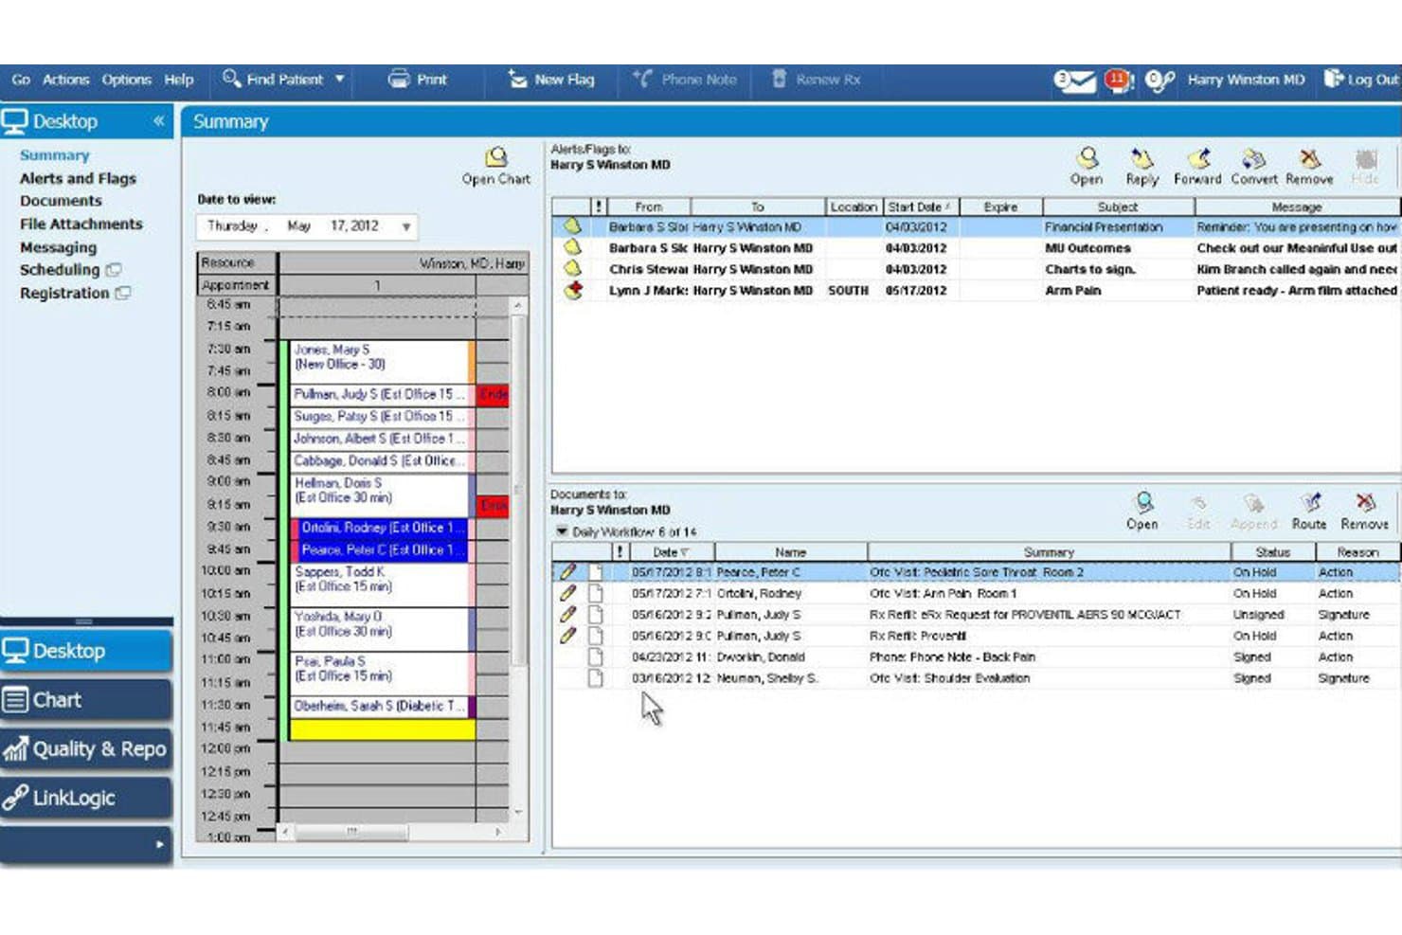Click the Open icon in Documents panel
The height and width of the screenshot is (935, 1402).
[1142, 511]
